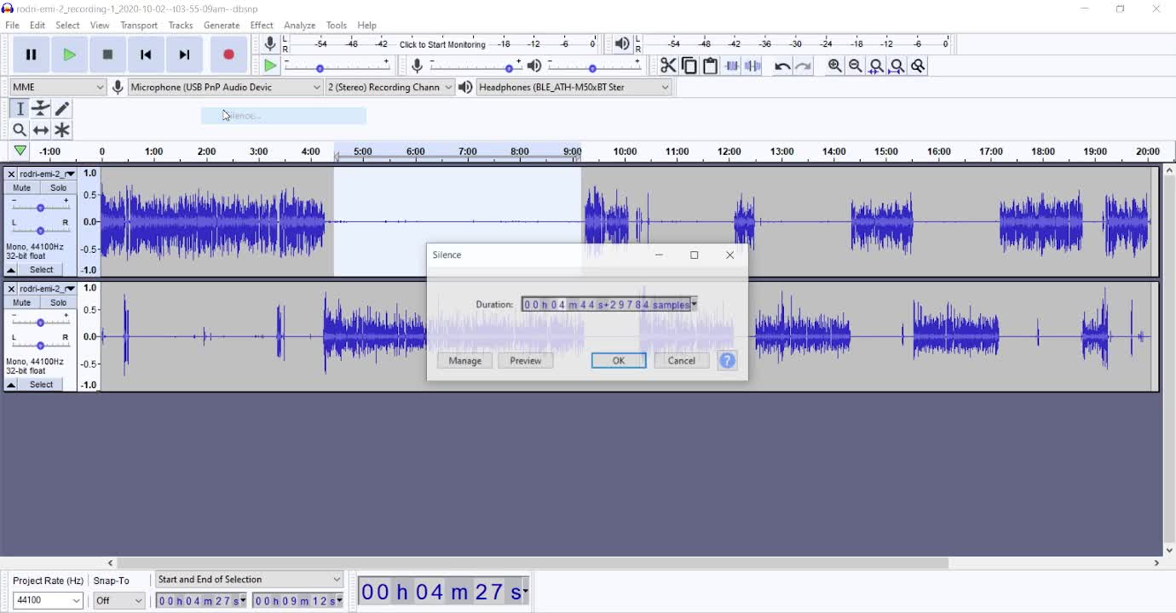Open the Generate menu
The width and height of the screenshot is (1176, 613).
pyautogui.click(x=222, y=26)
